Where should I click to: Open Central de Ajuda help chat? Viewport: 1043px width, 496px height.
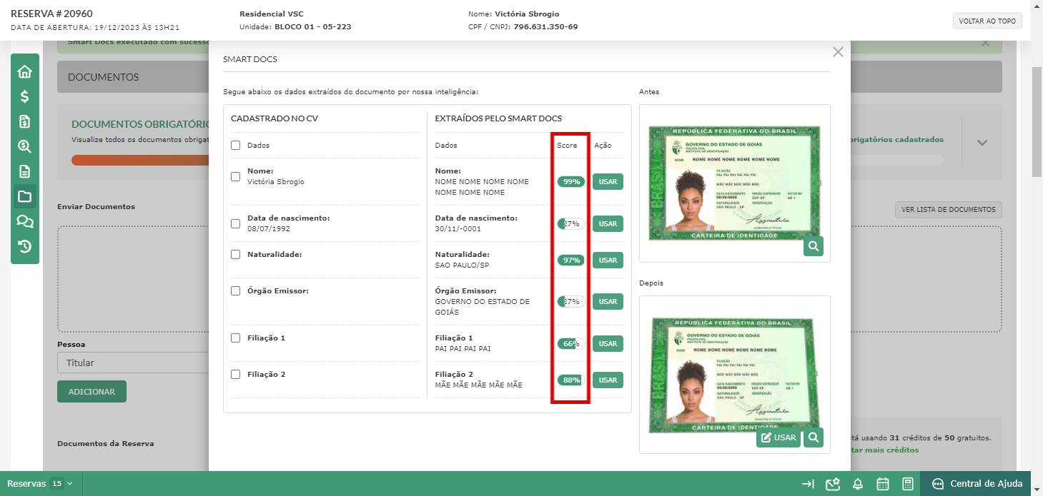coord(976,484)
